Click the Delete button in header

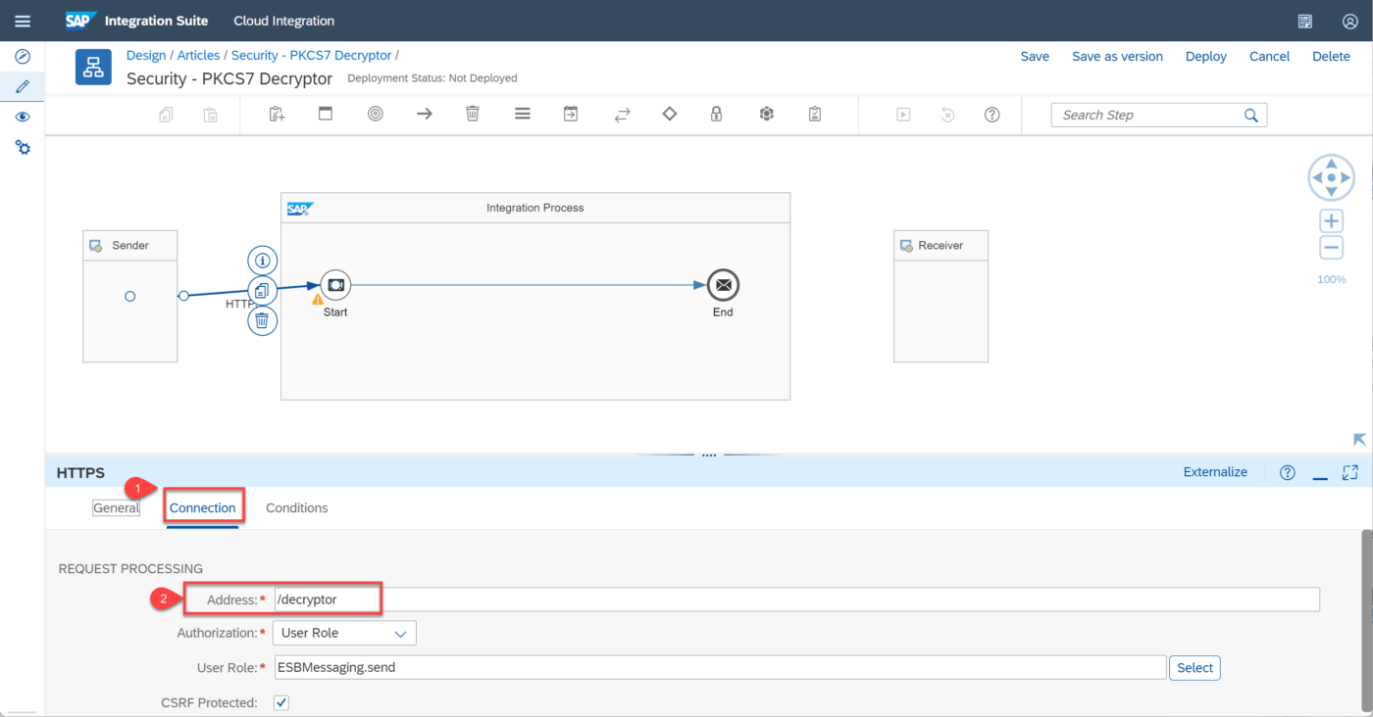[1332, 56]
